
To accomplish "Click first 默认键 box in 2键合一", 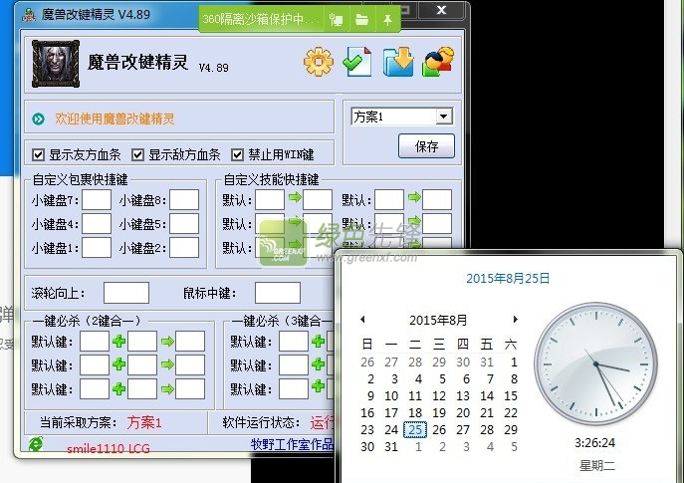I will 95,342.
